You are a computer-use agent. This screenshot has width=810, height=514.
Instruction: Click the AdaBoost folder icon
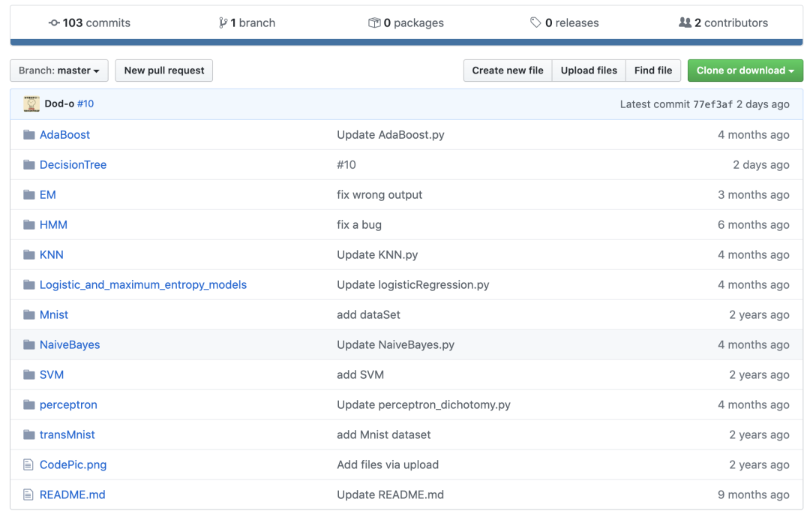(29, 135)
